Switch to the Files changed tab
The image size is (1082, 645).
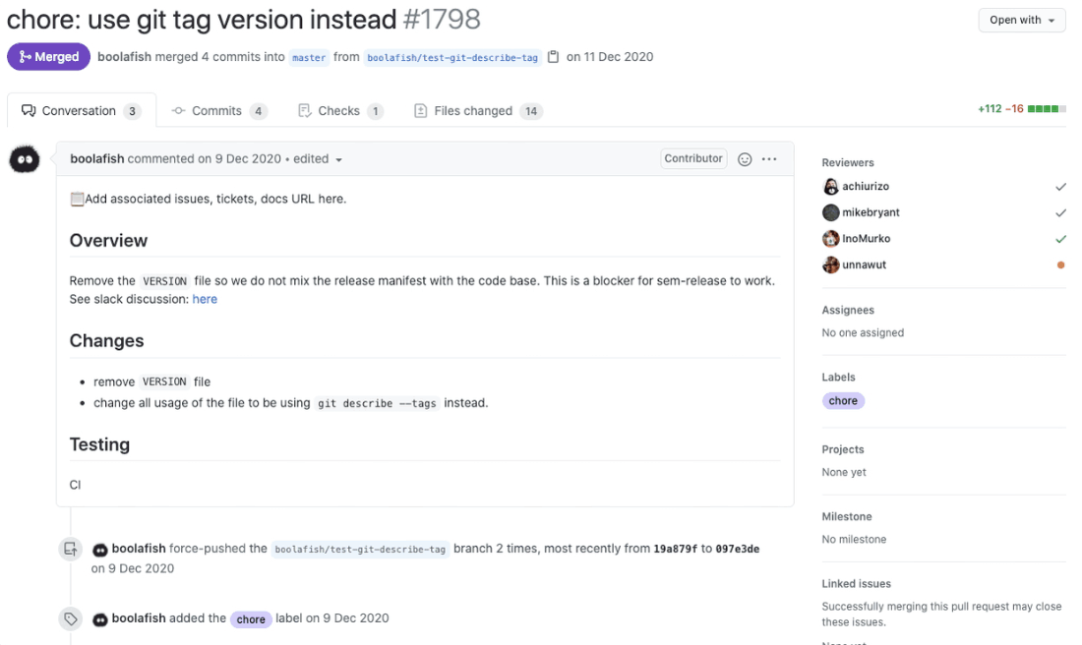(x=477, y=111)
